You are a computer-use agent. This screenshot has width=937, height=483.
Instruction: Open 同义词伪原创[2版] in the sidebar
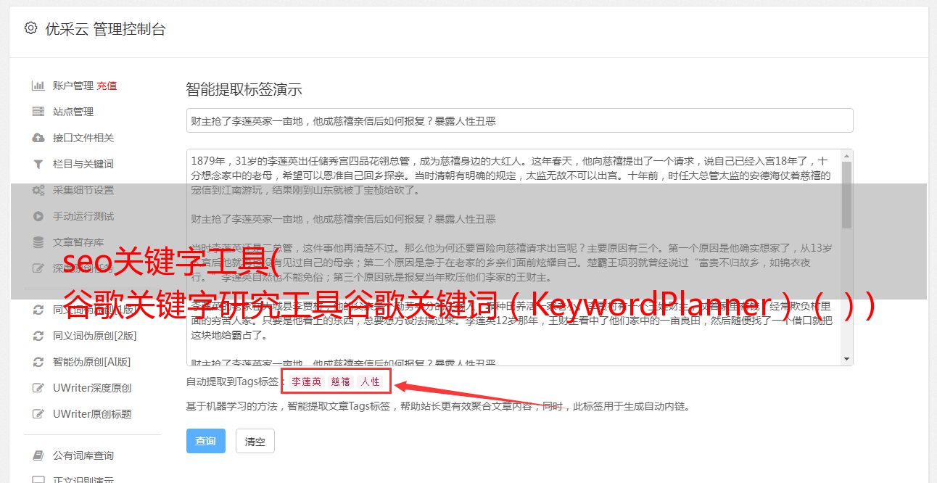(95, 336)
